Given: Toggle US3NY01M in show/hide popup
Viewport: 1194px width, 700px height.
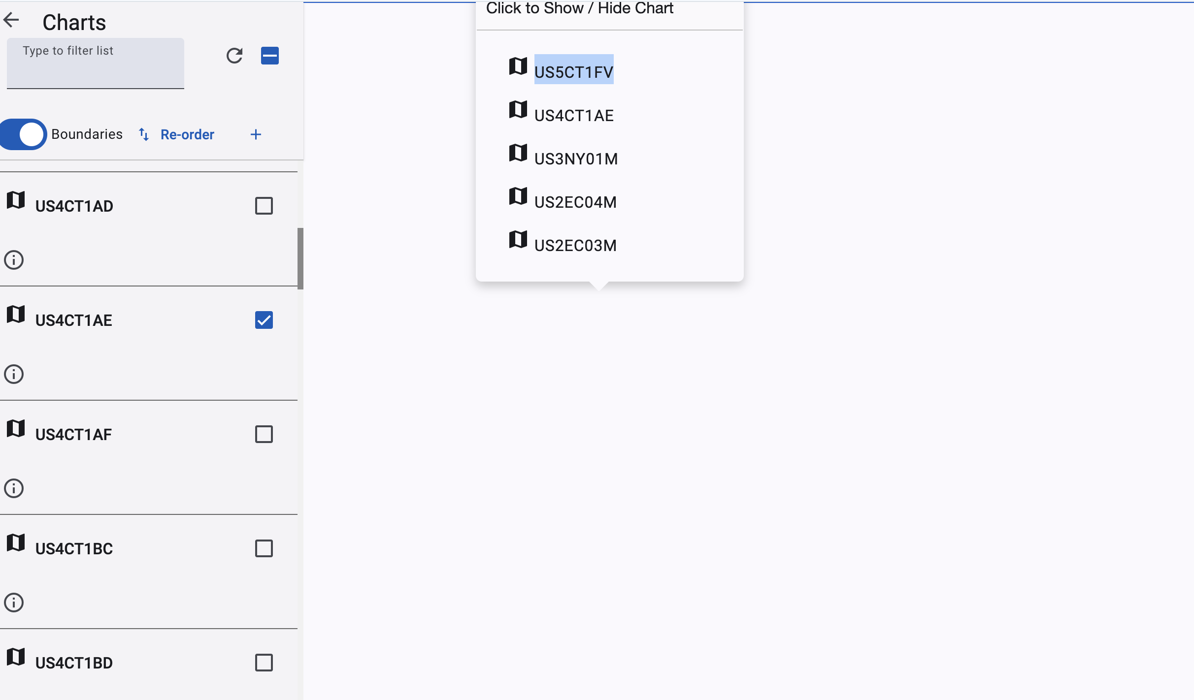Looking at the screenshot, I should click(x=575, y=159).
